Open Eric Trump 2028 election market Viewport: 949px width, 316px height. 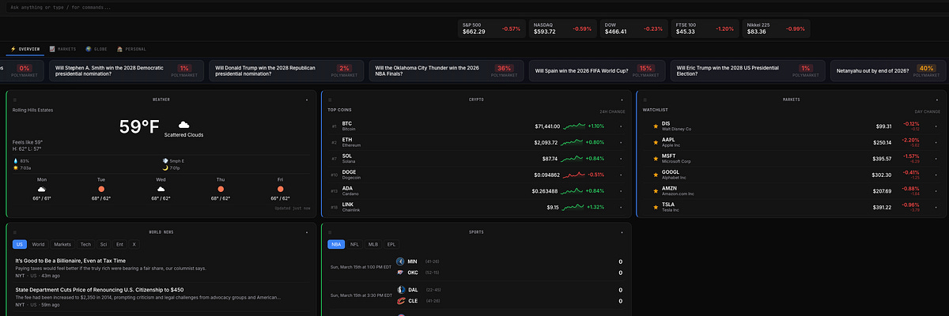[747, 71]
